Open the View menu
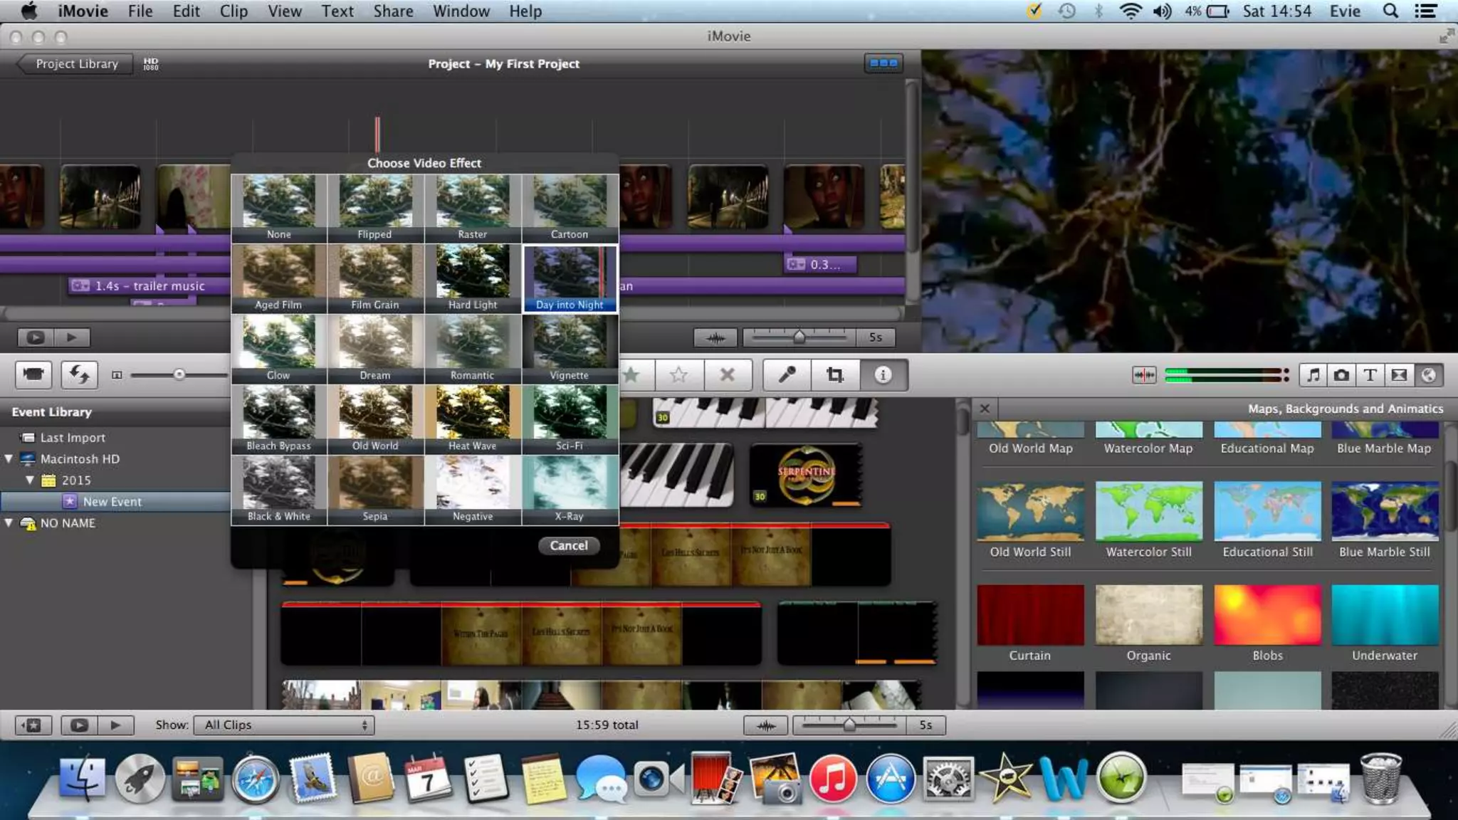The width and height of the screenshot is (1458, 820). tap(285, 11)
